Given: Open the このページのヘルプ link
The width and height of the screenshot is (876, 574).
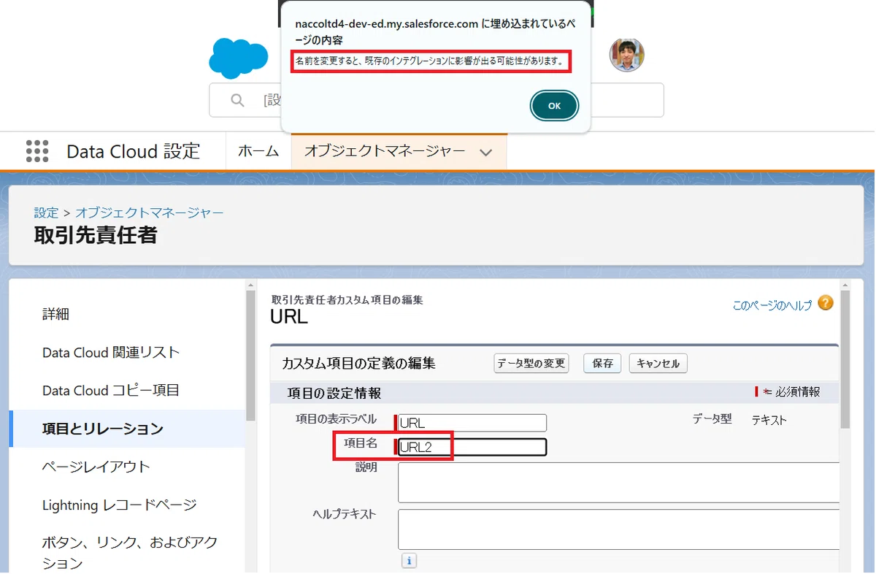Looking at the screenshot, I should pyautogui.click(x=772, y=305).
